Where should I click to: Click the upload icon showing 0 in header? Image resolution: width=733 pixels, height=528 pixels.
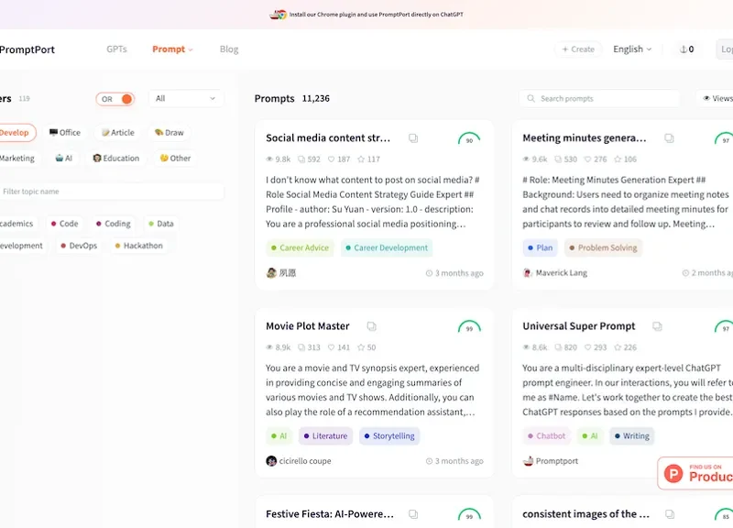tap(685, 49)
